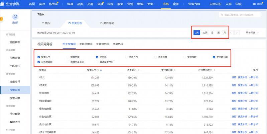This screenshot has height=134, width=267.
Task: Click 趋势 link for 橙色t恤女夏 row
Action: (x=234, y=109)
